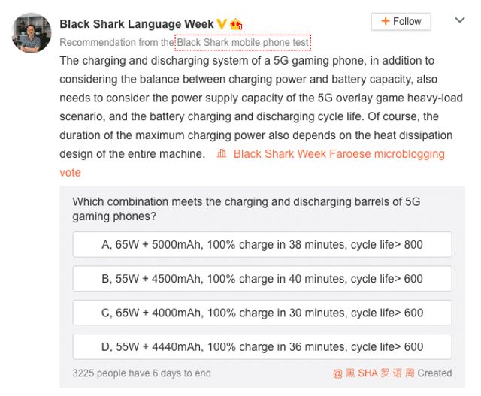Click the vote chart icon in the post
The image size is (481, 396).
[x=221, y=153]
